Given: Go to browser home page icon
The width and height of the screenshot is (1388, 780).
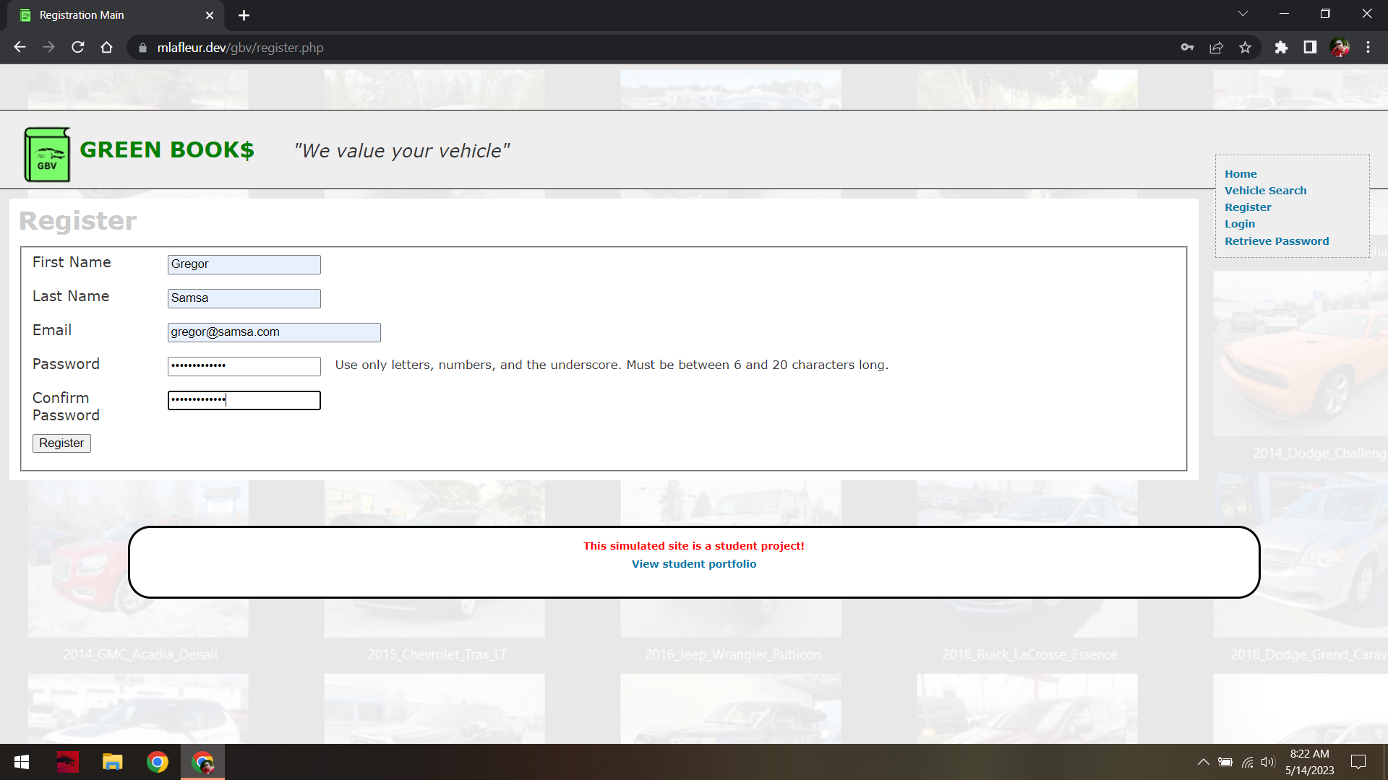Looking at the screenshot, I should (x=107, y=48).
